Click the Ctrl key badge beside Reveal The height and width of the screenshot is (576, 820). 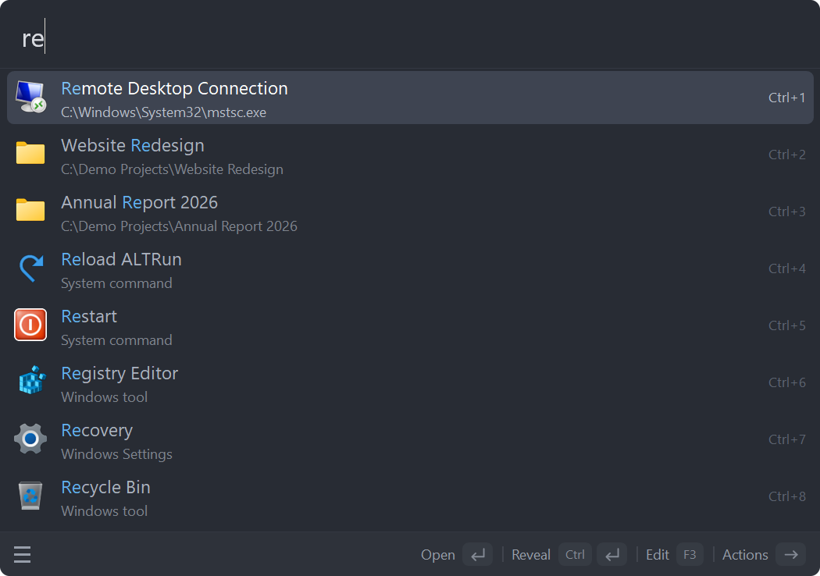pyautogui.click(x=576, y=555)
